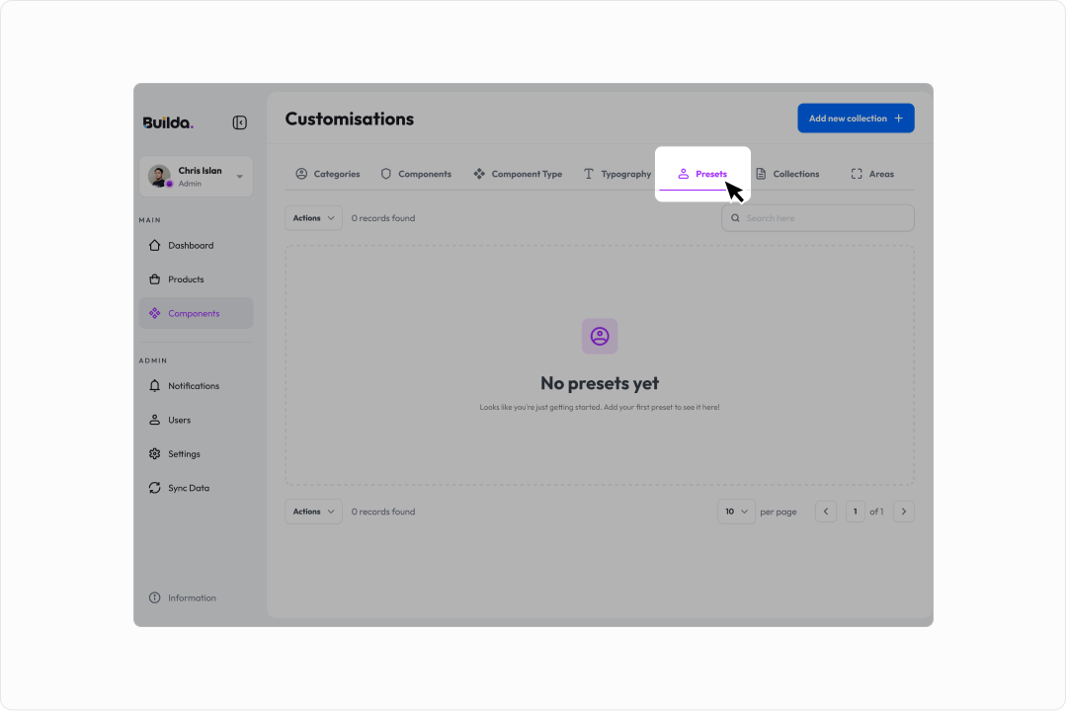Change the 10 per page dropdown
Viewport: 1066px width, 711px height.
coord(736,512)
